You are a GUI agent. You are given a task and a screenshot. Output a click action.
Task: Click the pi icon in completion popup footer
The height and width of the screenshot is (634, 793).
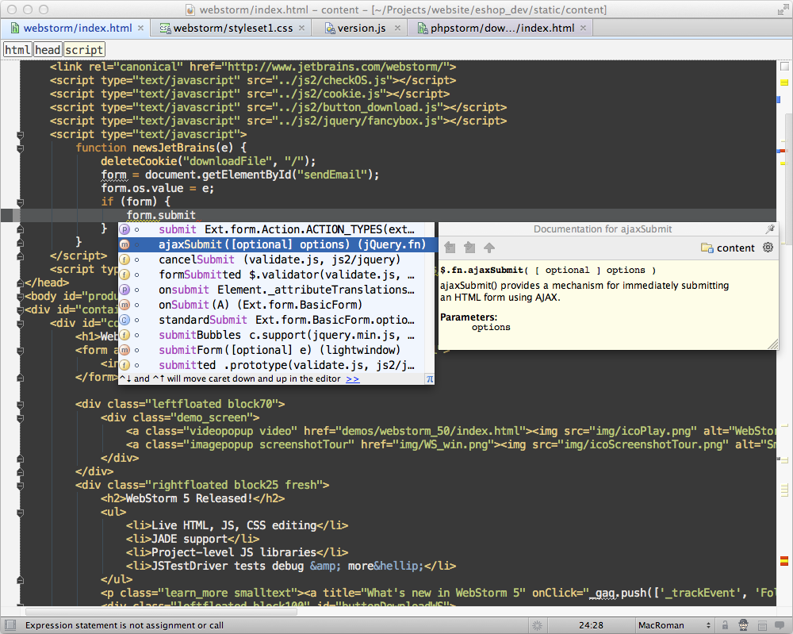tap(429, 379)
